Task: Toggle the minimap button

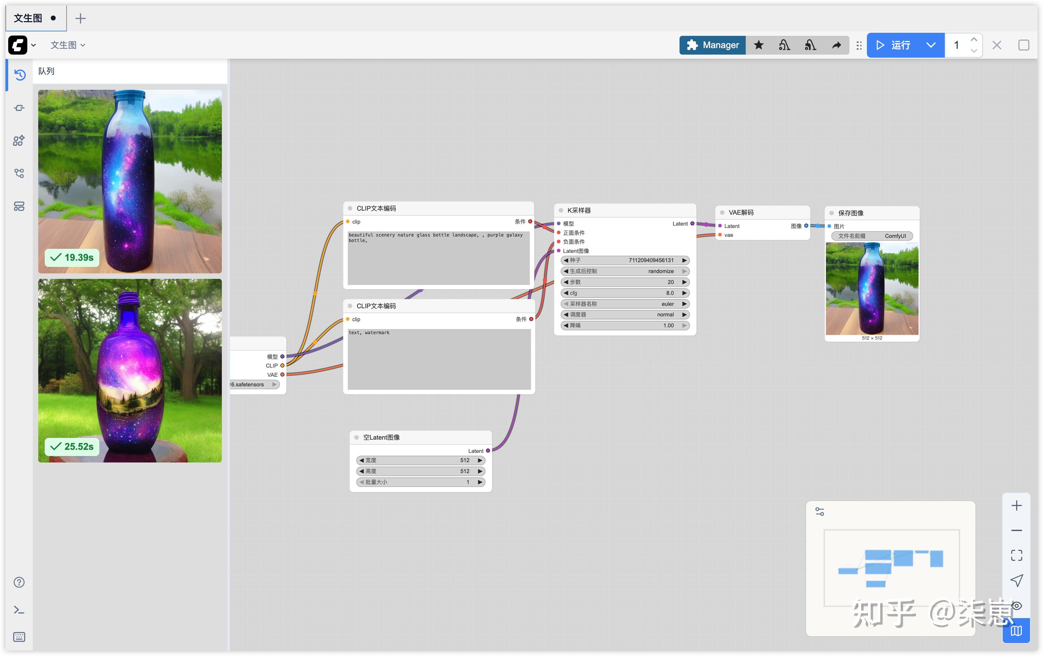Action: tap(1016, 630)
